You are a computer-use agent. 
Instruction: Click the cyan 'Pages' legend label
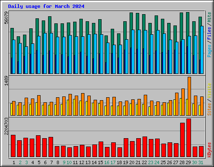pos(209,51)
